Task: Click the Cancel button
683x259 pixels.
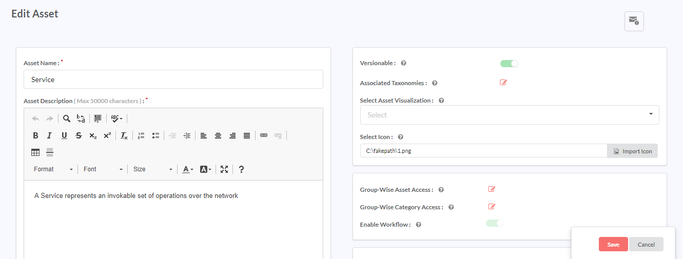Action: point(646,245)
